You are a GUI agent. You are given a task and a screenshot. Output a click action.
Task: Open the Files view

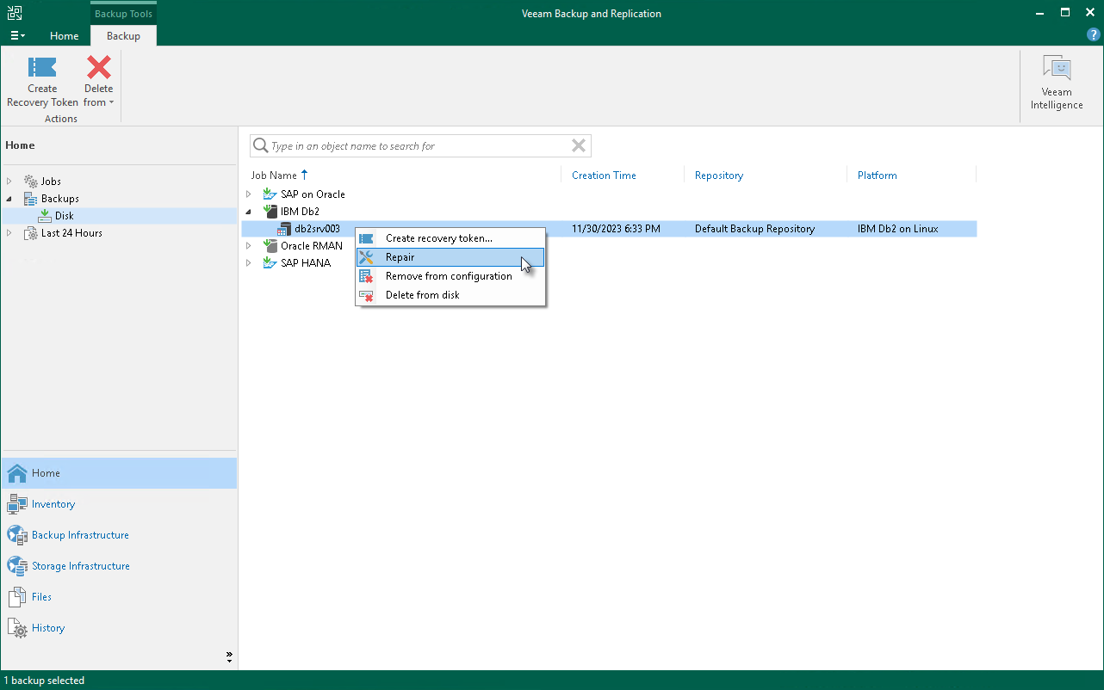click(x=41, y=597)
